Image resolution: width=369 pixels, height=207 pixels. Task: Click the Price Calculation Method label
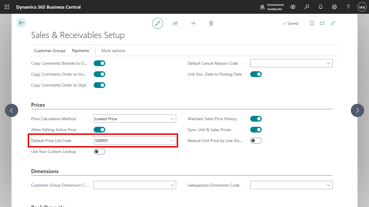(x=53, y=119)
